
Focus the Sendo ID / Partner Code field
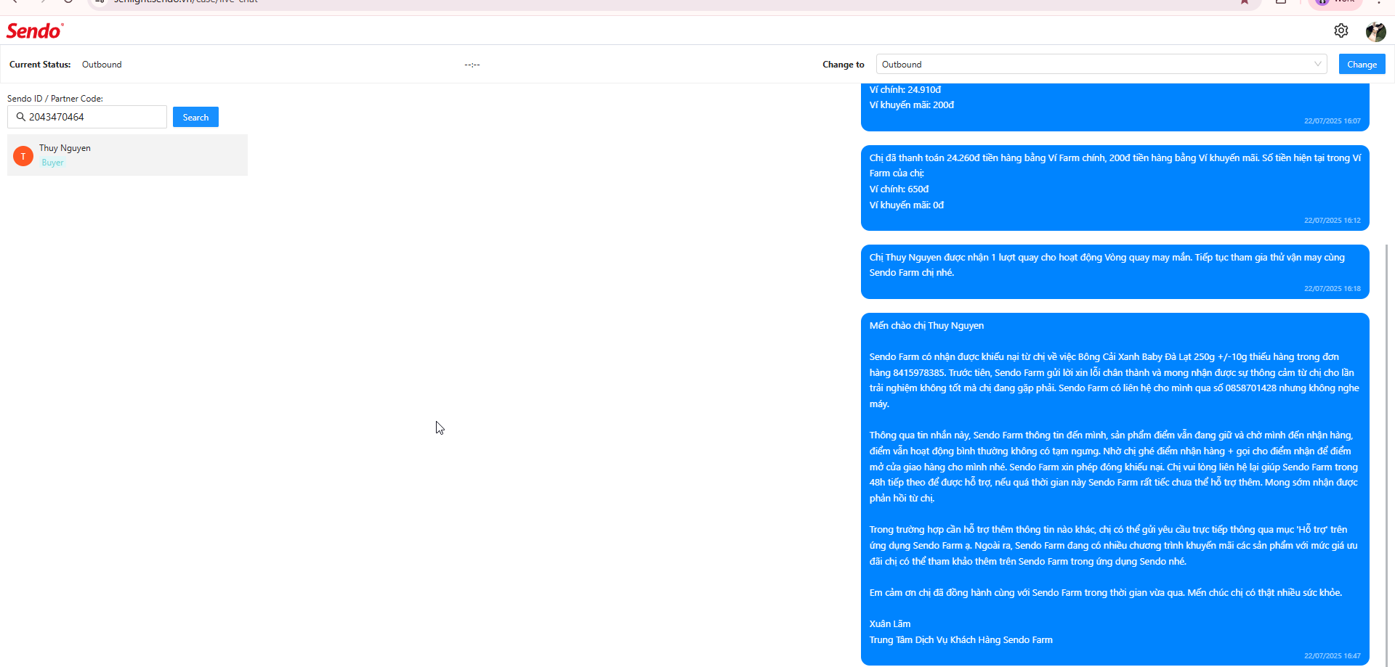[x=87, y=117]
